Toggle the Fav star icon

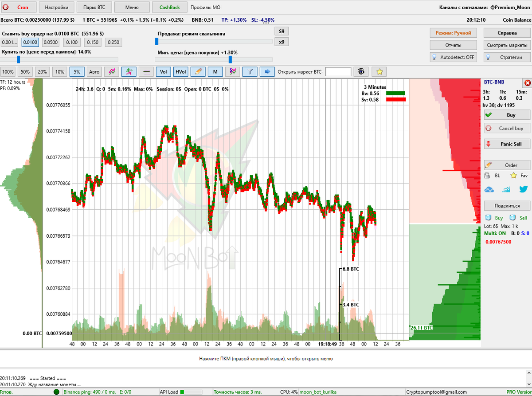(513, 176)
